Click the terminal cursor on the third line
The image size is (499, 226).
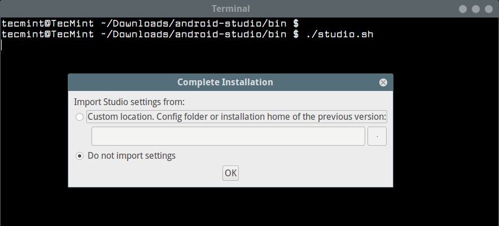2,45
